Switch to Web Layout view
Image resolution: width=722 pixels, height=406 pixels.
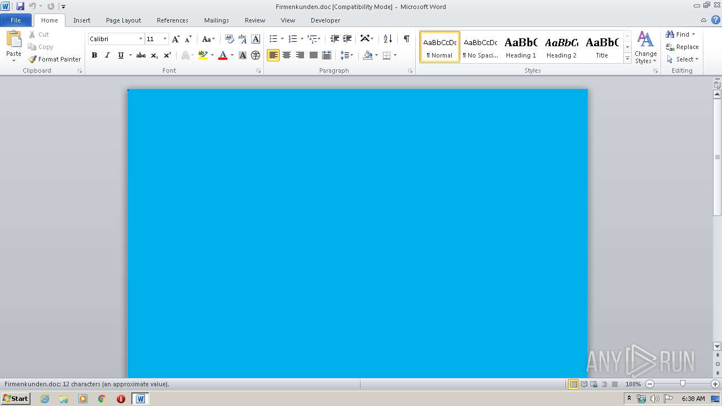[593, 384]
